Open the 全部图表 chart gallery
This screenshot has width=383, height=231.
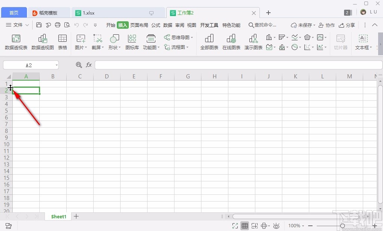pyautogui.click(x=209, y=42)
